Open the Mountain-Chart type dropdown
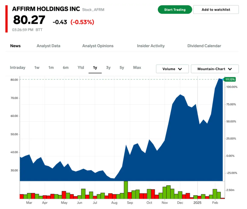The height and width of the screenshot is (209, 247). click(x=215, y=69)
